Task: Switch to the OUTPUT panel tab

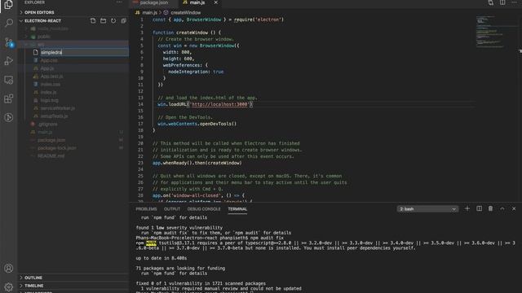Action: [x=172, y=209]
